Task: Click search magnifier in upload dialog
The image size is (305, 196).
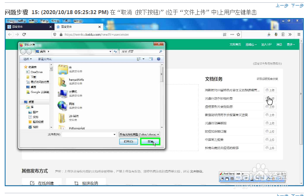Action: [x=161, y=51]
